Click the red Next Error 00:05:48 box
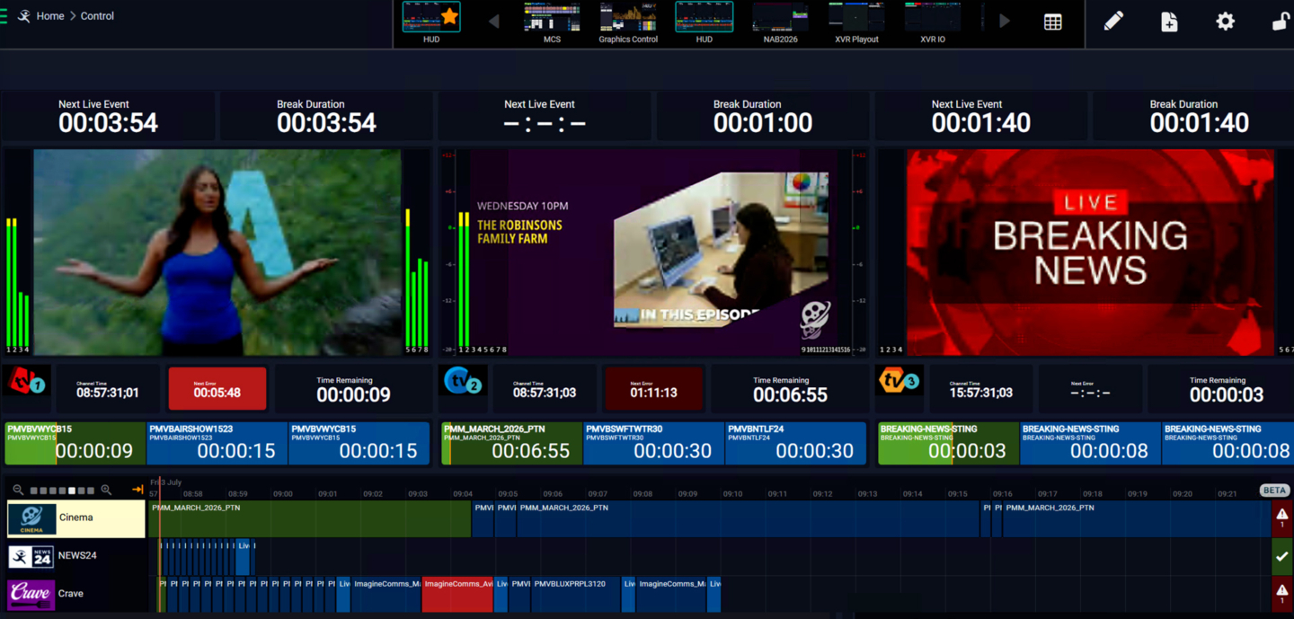 pyautogui.click(x=217, y=388)
